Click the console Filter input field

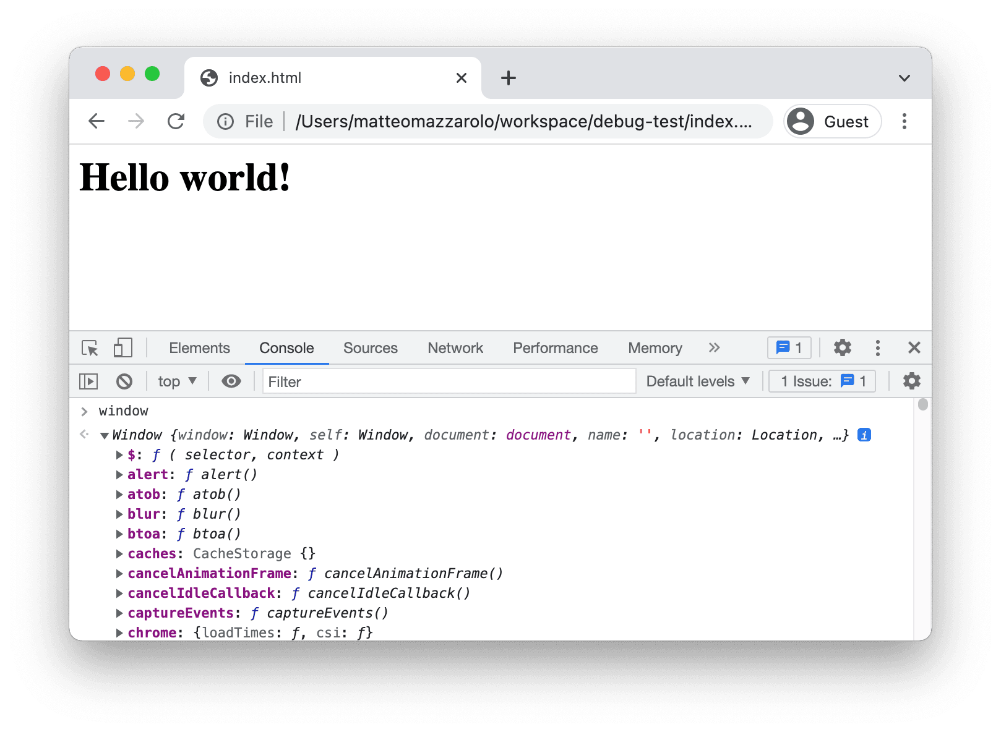click(449, 381)
